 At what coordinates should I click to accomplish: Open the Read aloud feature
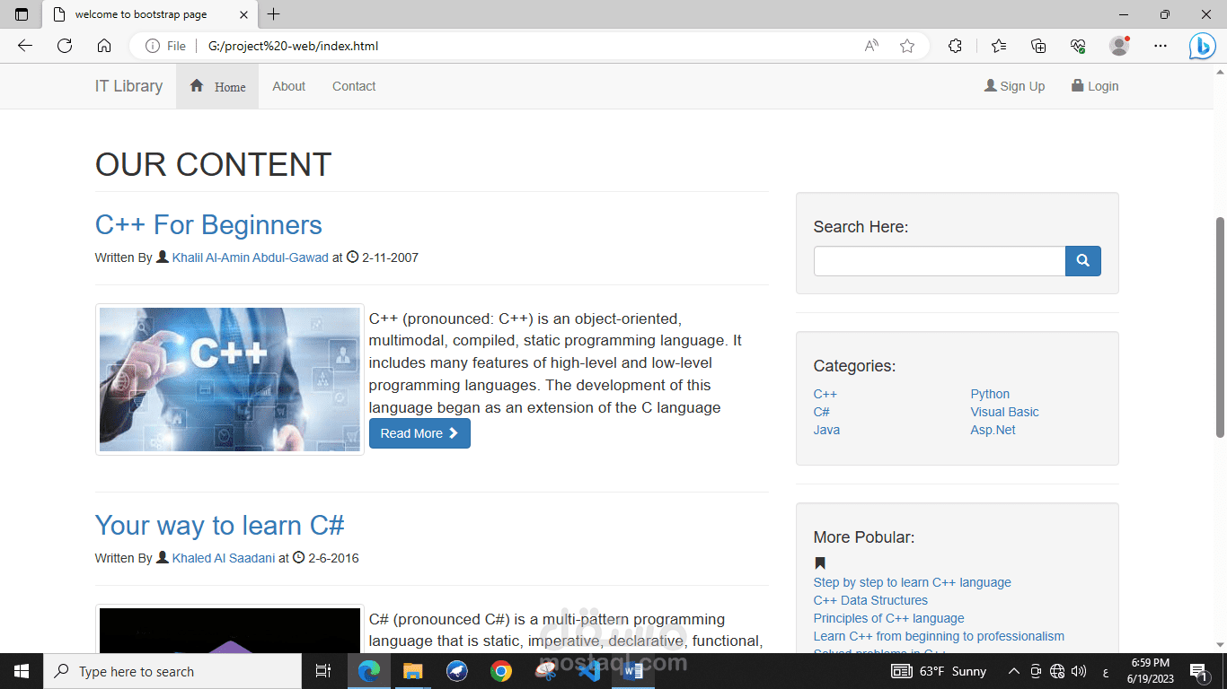(x=871, y=46)
